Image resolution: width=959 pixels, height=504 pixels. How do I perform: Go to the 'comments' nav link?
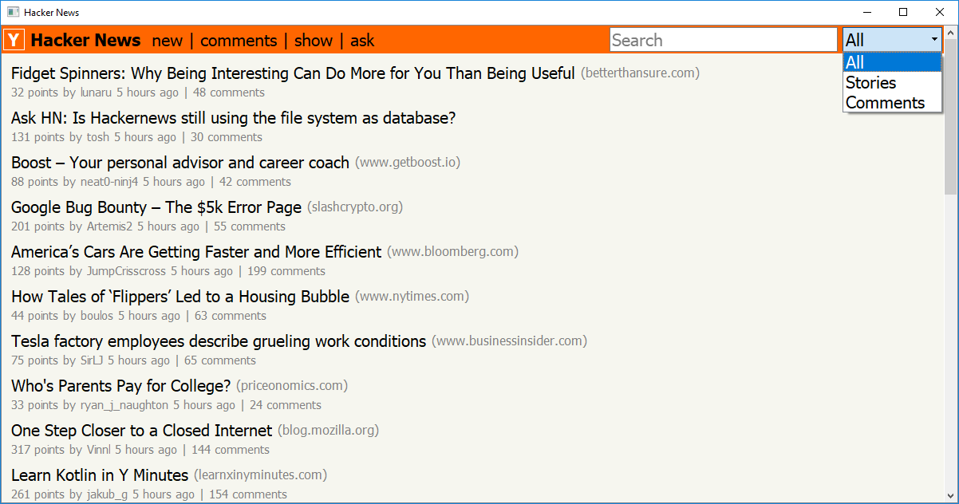click(x=239, y=41)
